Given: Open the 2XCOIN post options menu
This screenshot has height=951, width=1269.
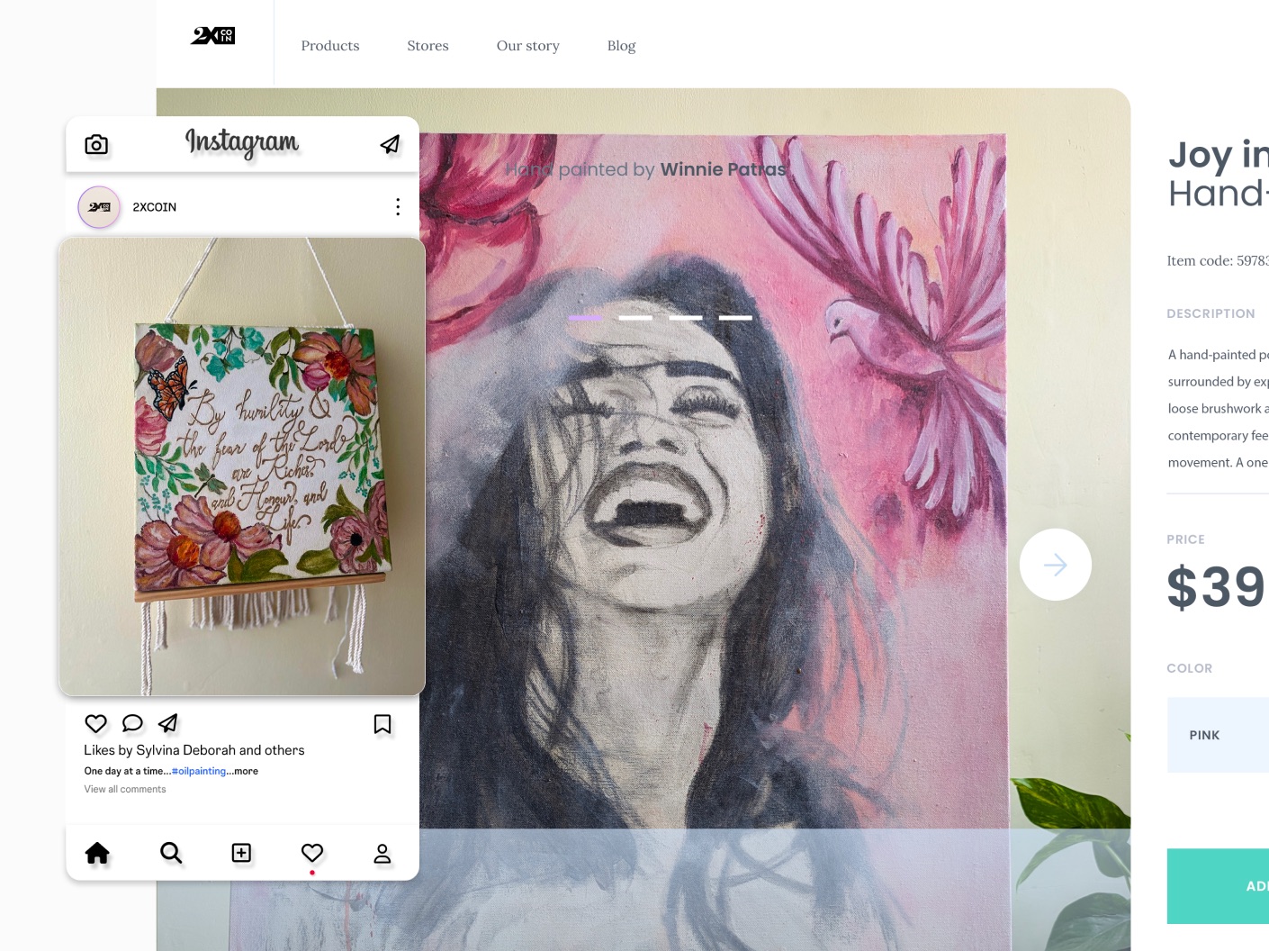Looking at the screenshot, I should [x=398, y=207].
